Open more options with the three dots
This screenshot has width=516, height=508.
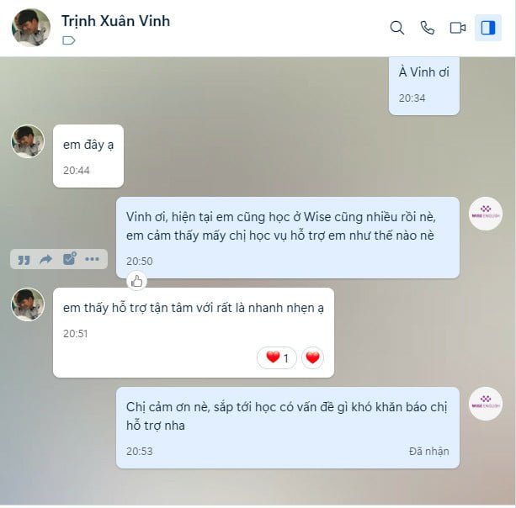pyautogui.click(x=92, y=259)
